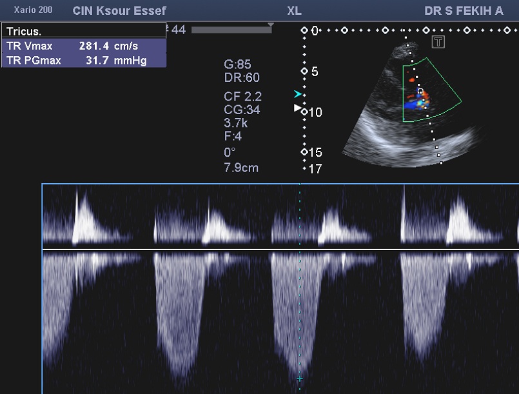The image size is (519, 394).
Task: Click the Doppler sample gate marker
Action: pyautogui.click(x=420, y=91)
